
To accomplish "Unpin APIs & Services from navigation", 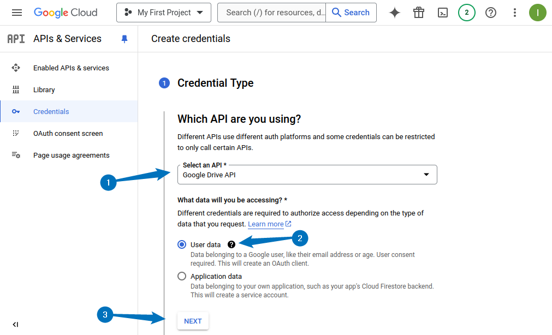I will coord(124,39).
